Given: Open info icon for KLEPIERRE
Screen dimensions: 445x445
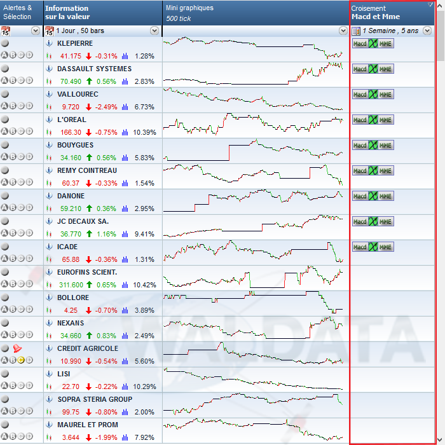Looking at the screenshot, I should (49, 43).
